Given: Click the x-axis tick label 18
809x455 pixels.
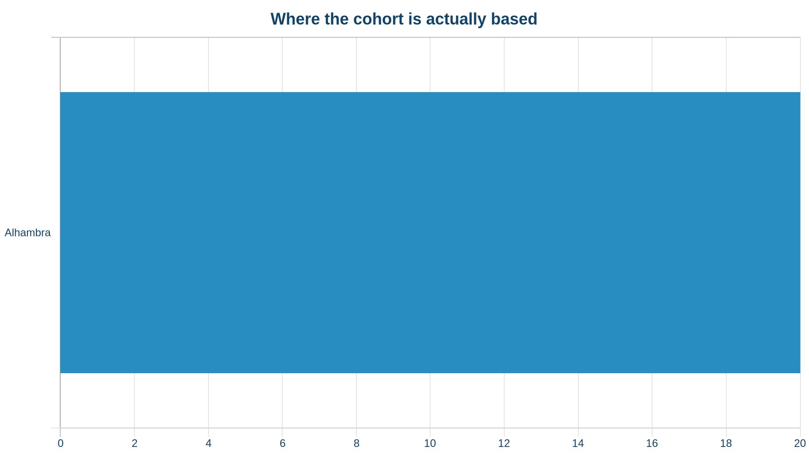Looking at the screenshot, I should [726, 443].
